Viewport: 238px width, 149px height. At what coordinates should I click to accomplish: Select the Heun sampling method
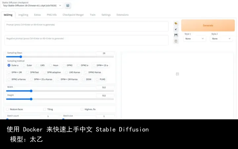54,65
